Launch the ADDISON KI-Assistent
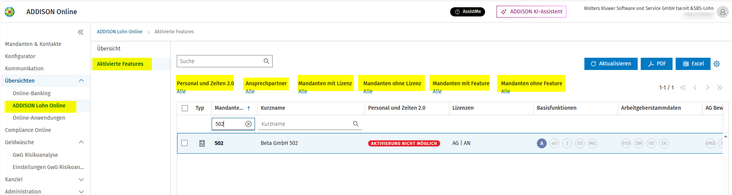The width and height of the screenshot is (732, 195). [x=531, y=12]
